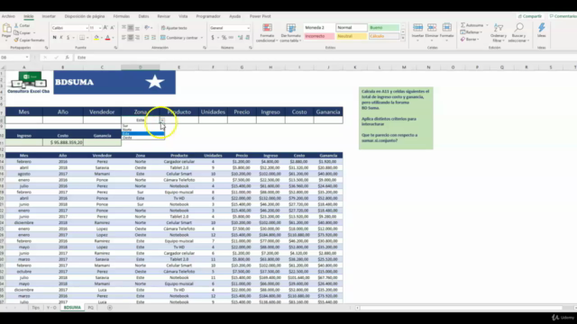The image size is (577, 324).
Task: Toggle bold N formatting
Action: (54, 38)
